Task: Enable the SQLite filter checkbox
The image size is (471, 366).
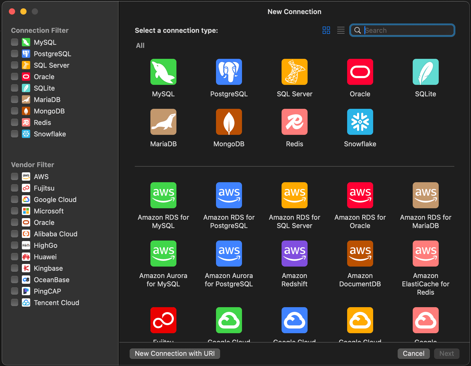Action: tap(15, 88)
